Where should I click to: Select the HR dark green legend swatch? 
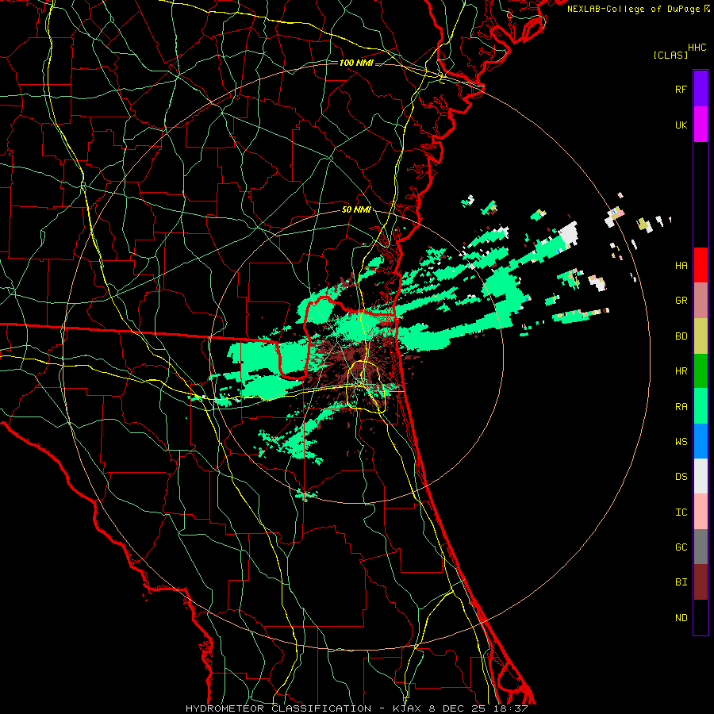pos(701,371)
